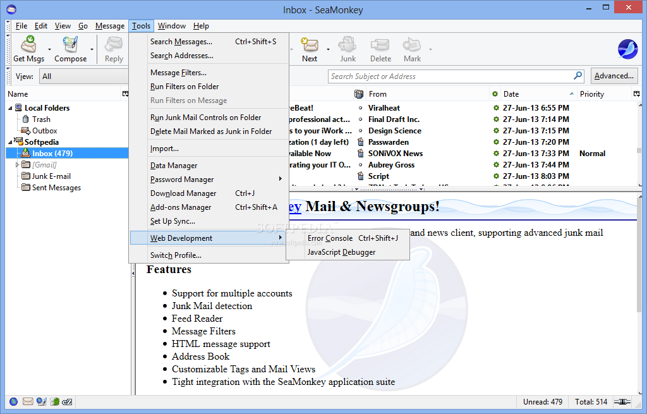The image size is (647, 414).
Task: Click the message pane vertical scrollbar
Action: click(639, 294)
